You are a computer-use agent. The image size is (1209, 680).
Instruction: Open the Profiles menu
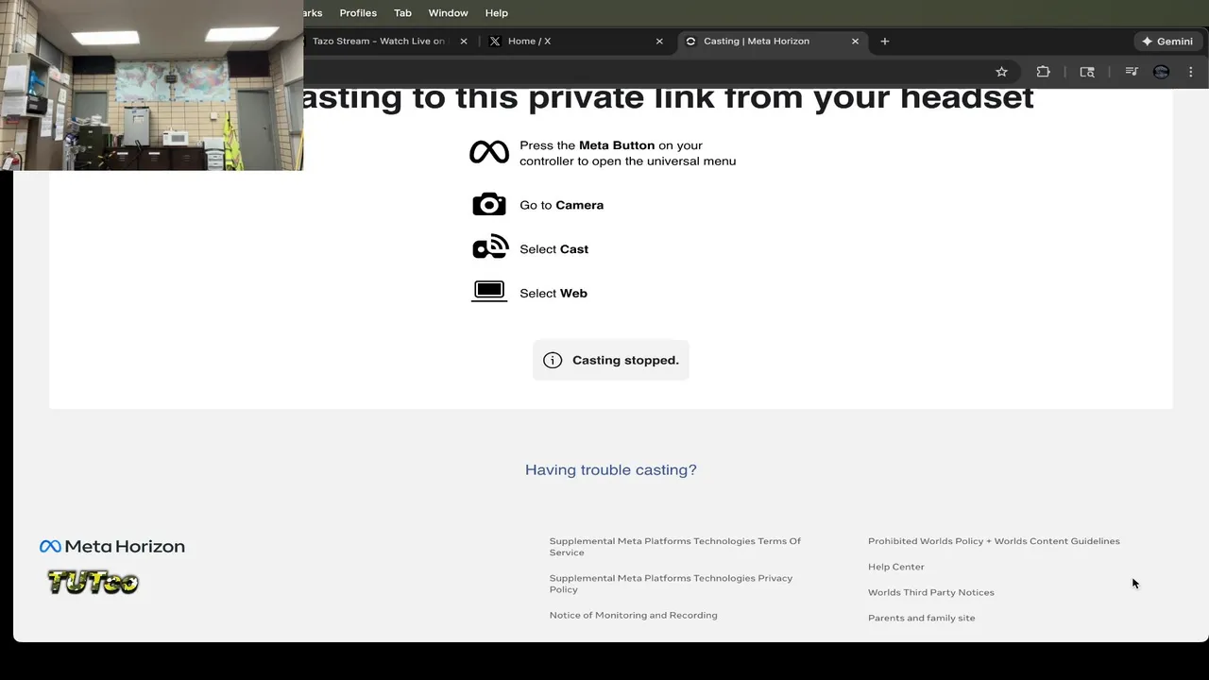point(358,13)
